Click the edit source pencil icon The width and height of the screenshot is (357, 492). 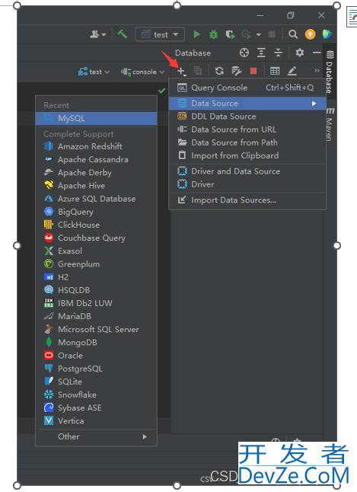(292, 71)
